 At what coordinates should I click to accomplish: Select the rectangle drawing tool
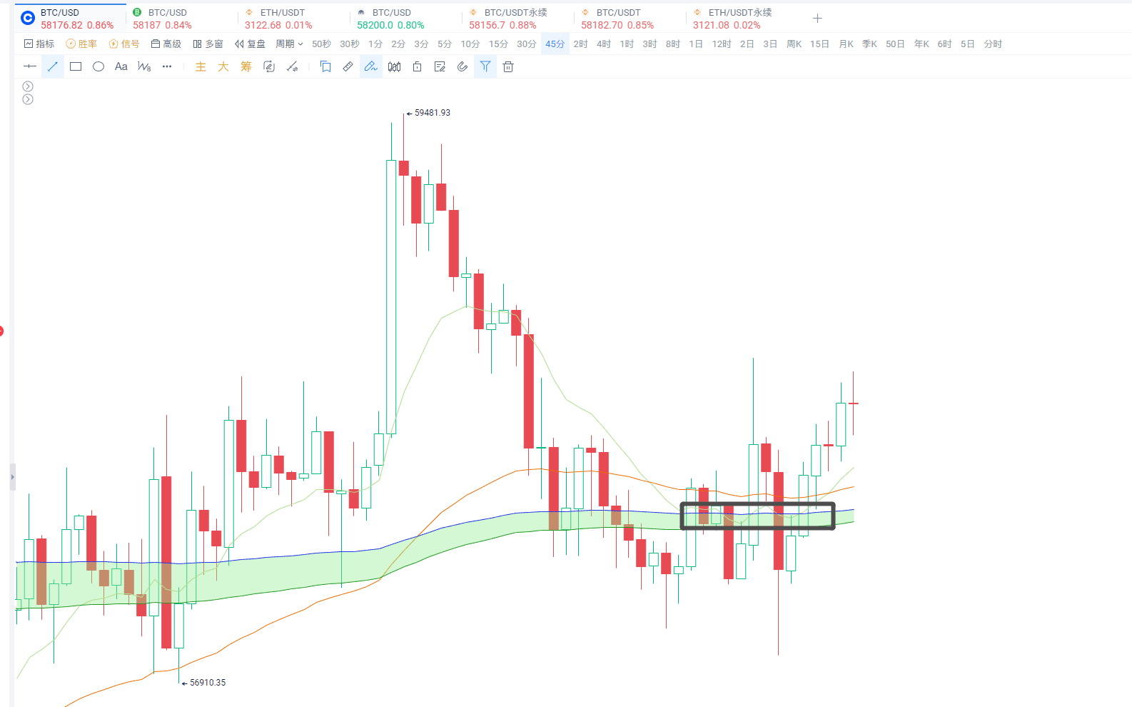(x=76, y=66)
